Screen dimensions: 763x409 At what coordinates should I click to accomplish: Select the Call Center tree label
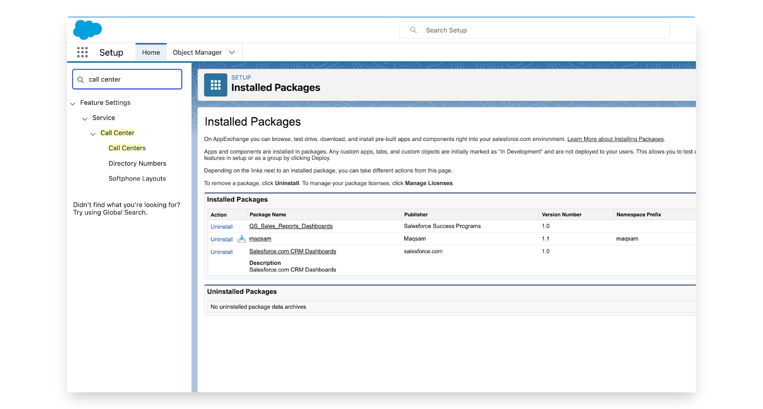coord(117,133)
